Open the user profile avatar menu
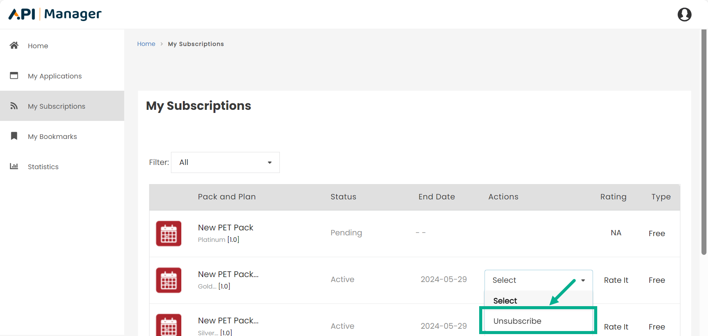The image size is (708, 336). tap(684, 15)
